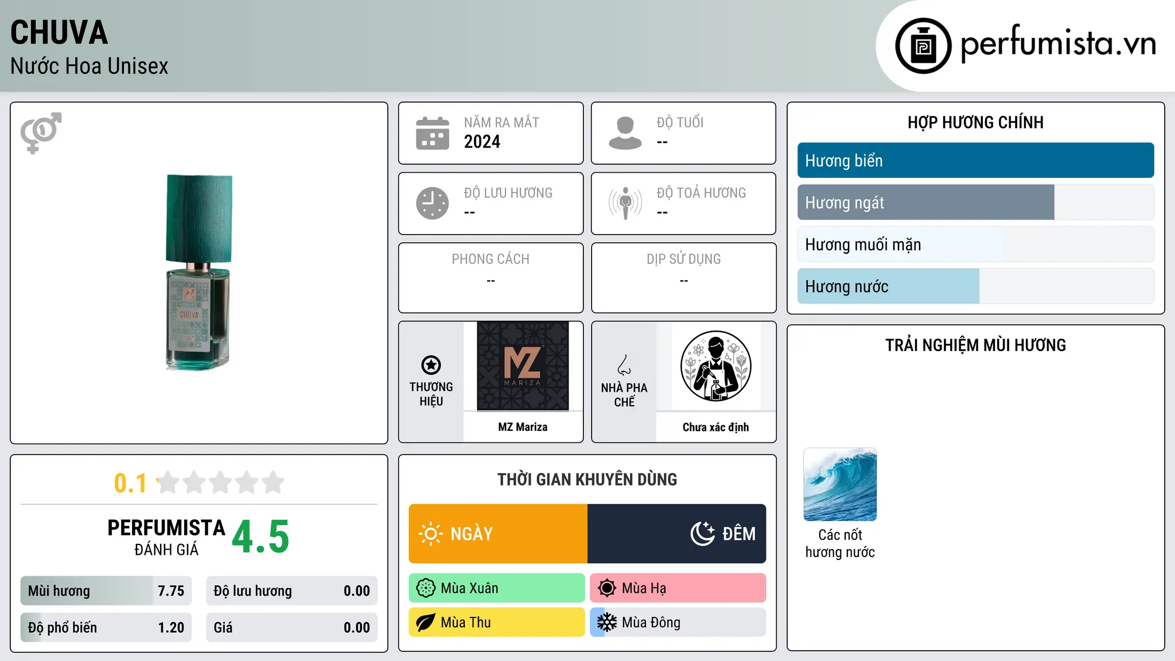Click the 4.5 Perfumista rating score
This screenshot has height=661, width=1175.
coord(260,537)
